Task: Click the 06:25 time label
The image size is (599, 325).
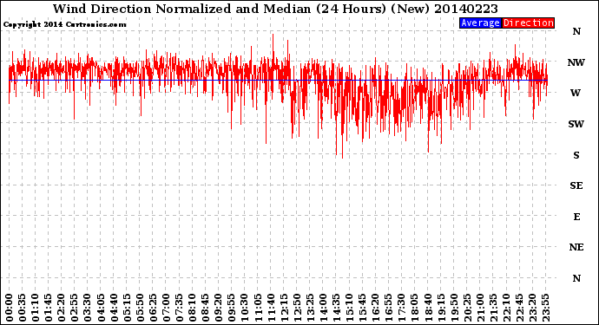Action: coord(153,308)
